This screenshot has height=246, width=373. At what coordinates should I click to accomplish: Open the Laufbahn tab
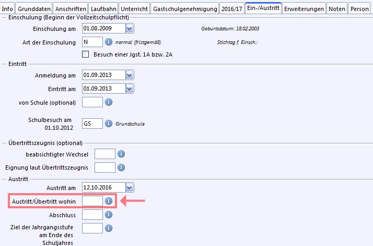coord(103,9)
